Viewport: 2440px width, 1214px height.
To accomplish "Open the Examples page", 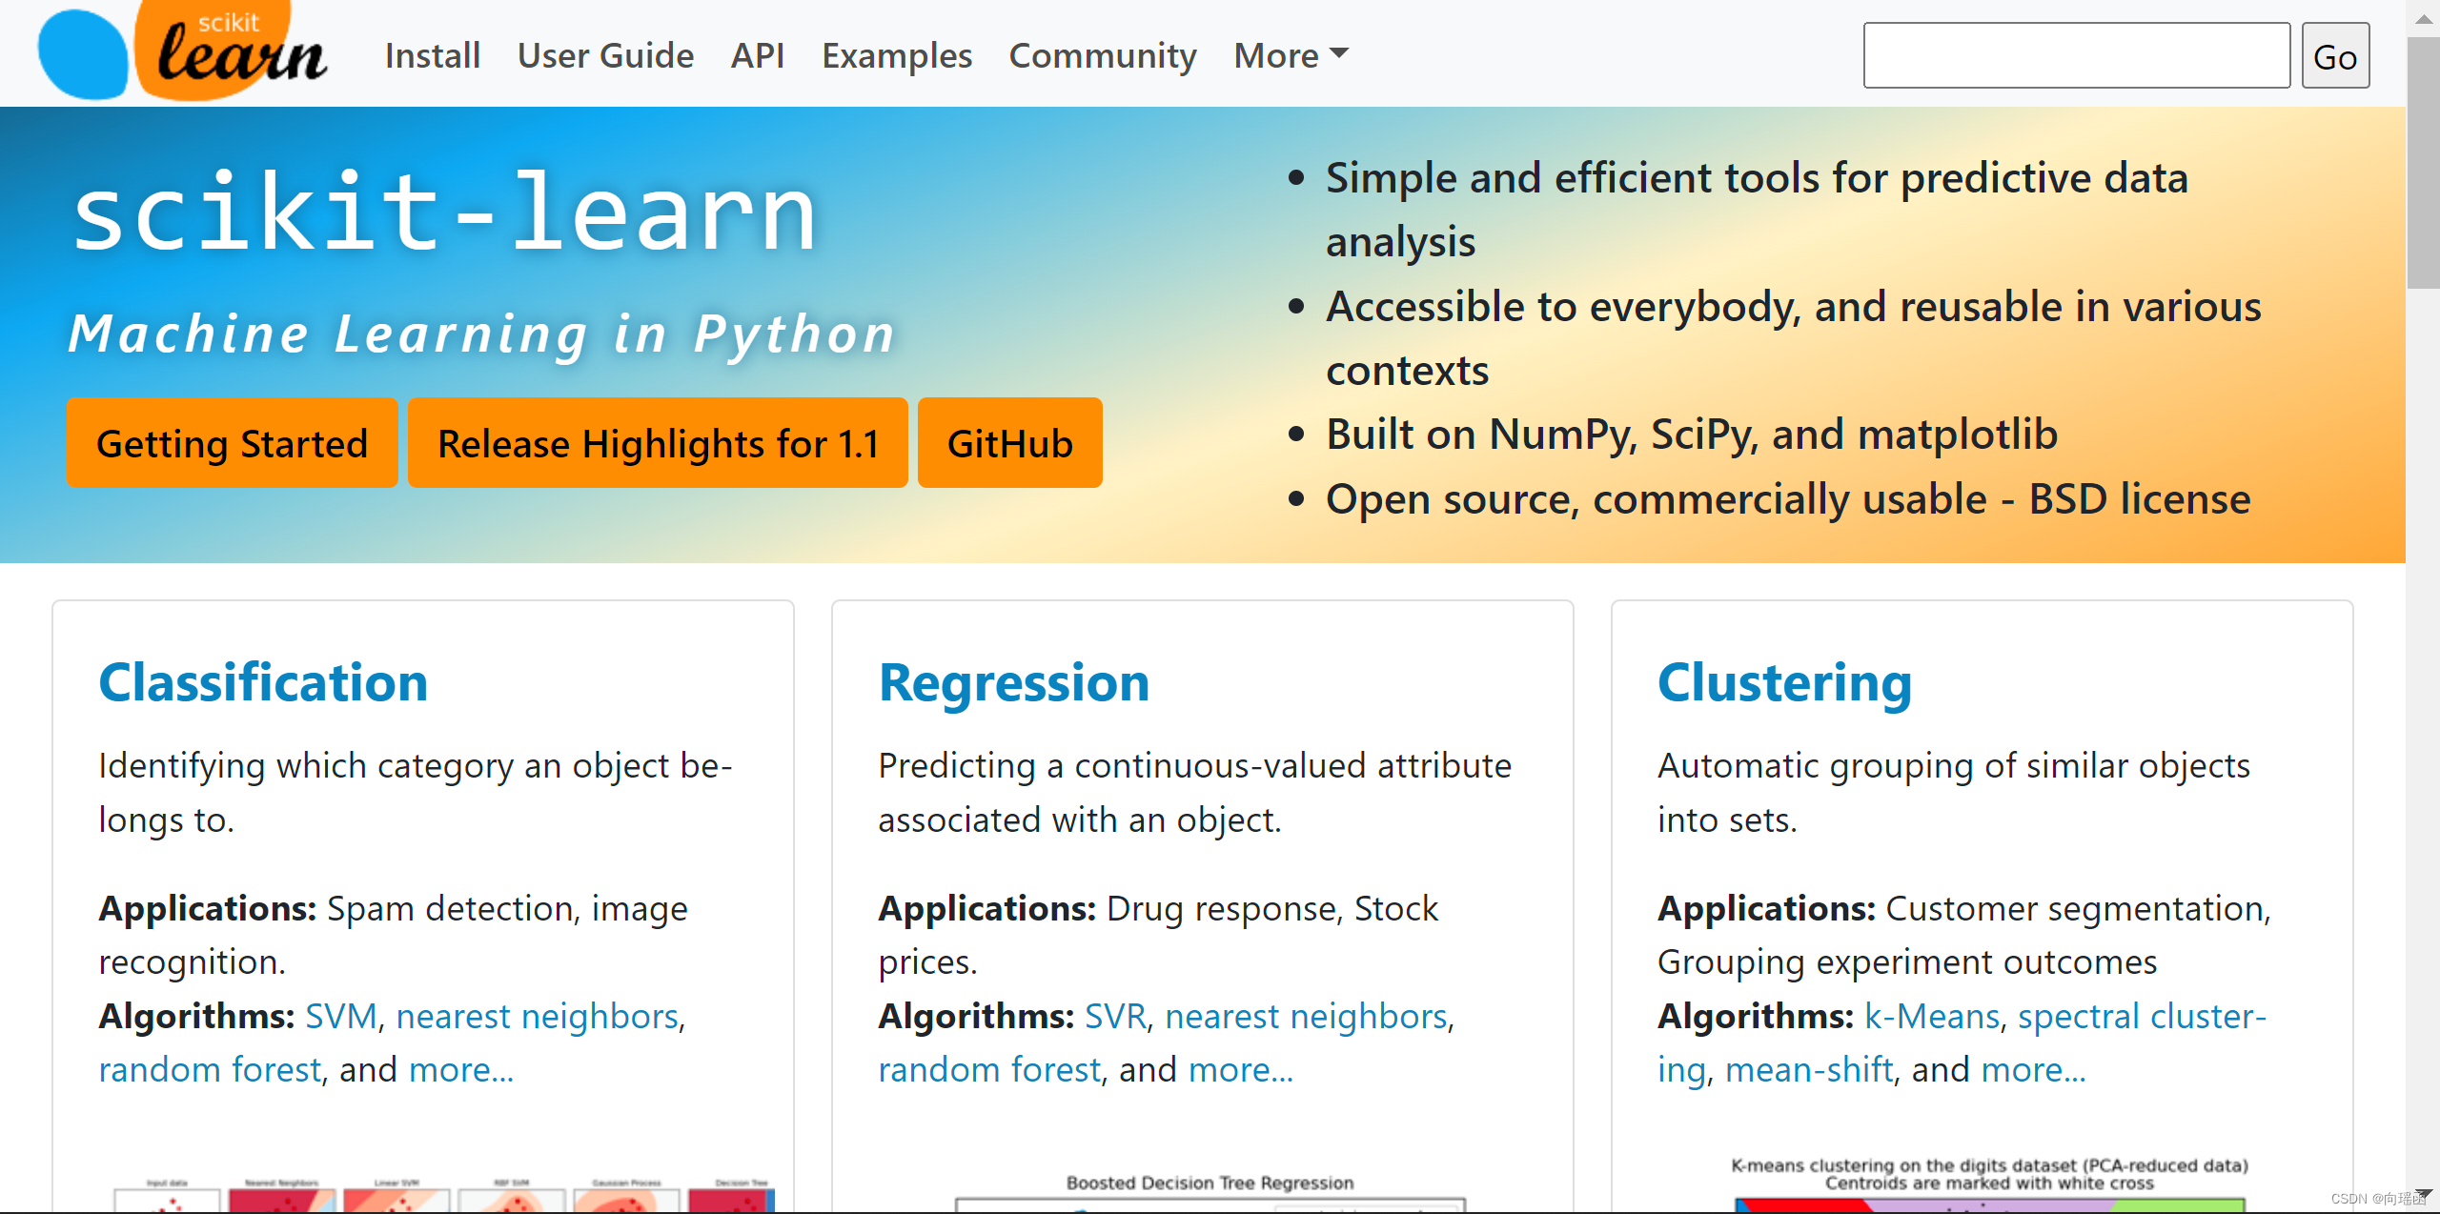I will [x=896, y=55].
